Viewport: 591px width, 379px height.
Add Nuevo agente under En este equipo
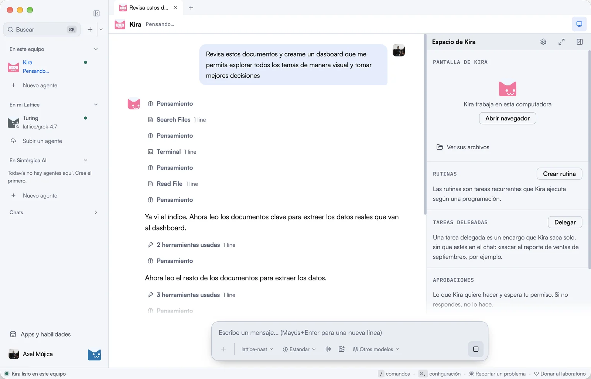point(40,85)
